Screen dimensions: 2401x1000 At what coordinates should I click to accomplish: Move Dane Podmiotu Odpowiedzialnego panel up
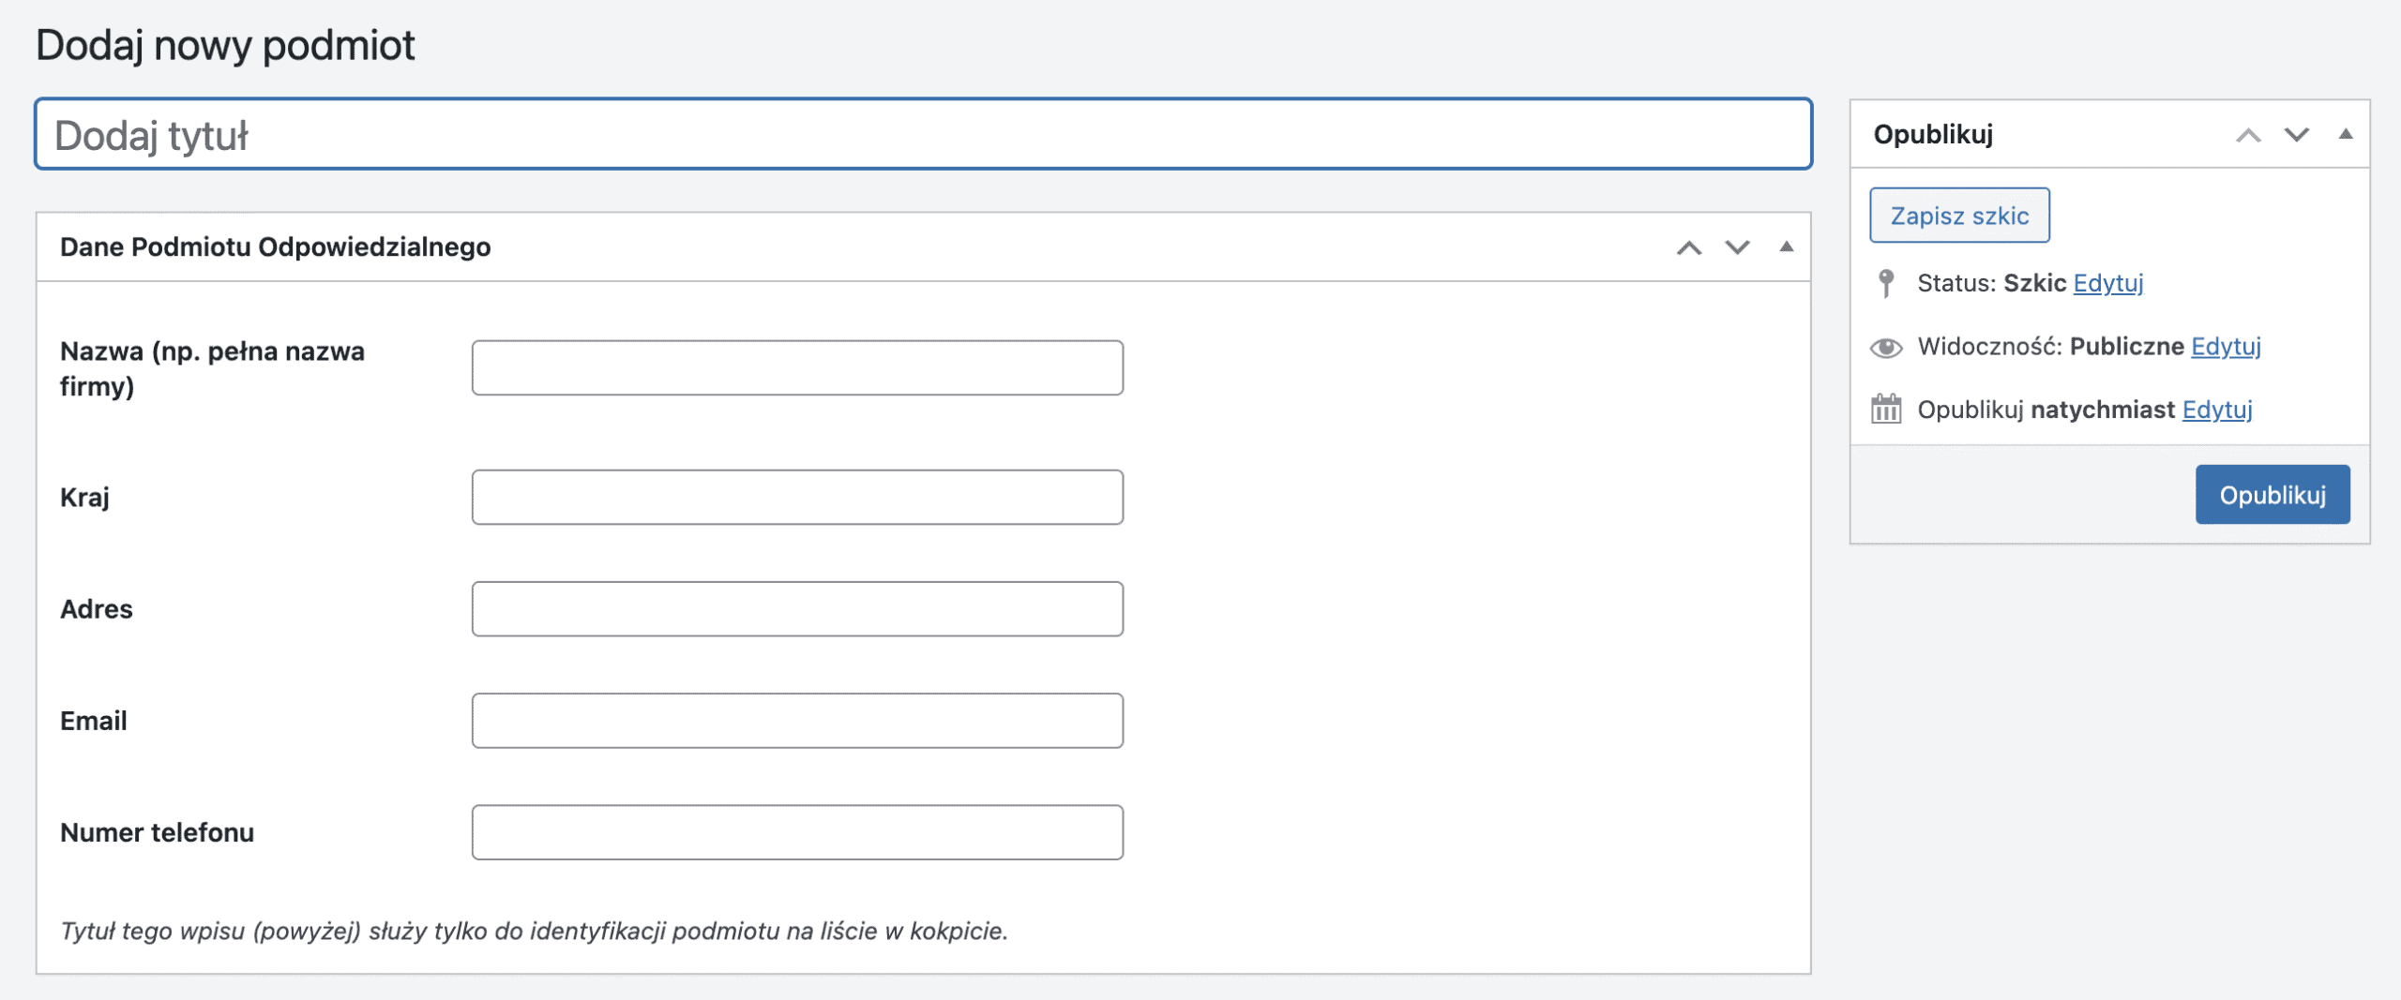1688,247
